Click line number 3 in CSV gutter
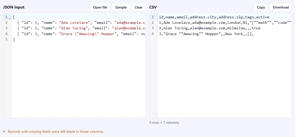The image size is (295, 137). 153,28
